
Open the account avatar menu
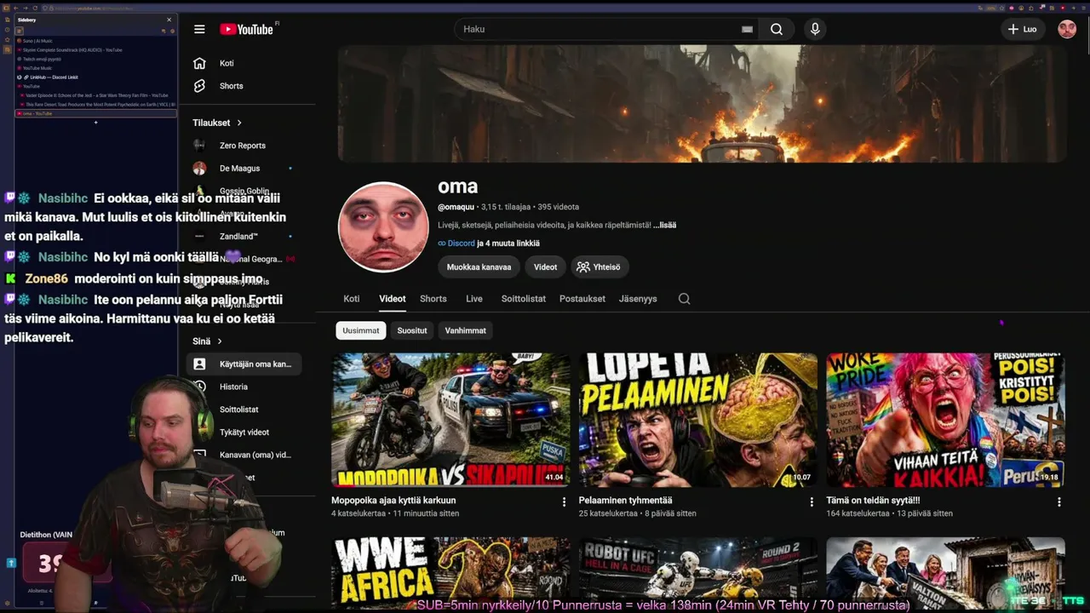coord(1067,29)
